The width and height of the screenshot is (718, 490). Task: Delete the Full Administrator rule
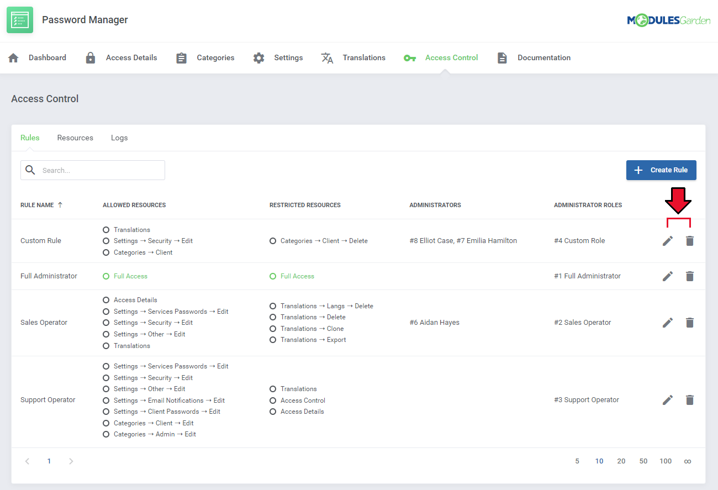689,276
